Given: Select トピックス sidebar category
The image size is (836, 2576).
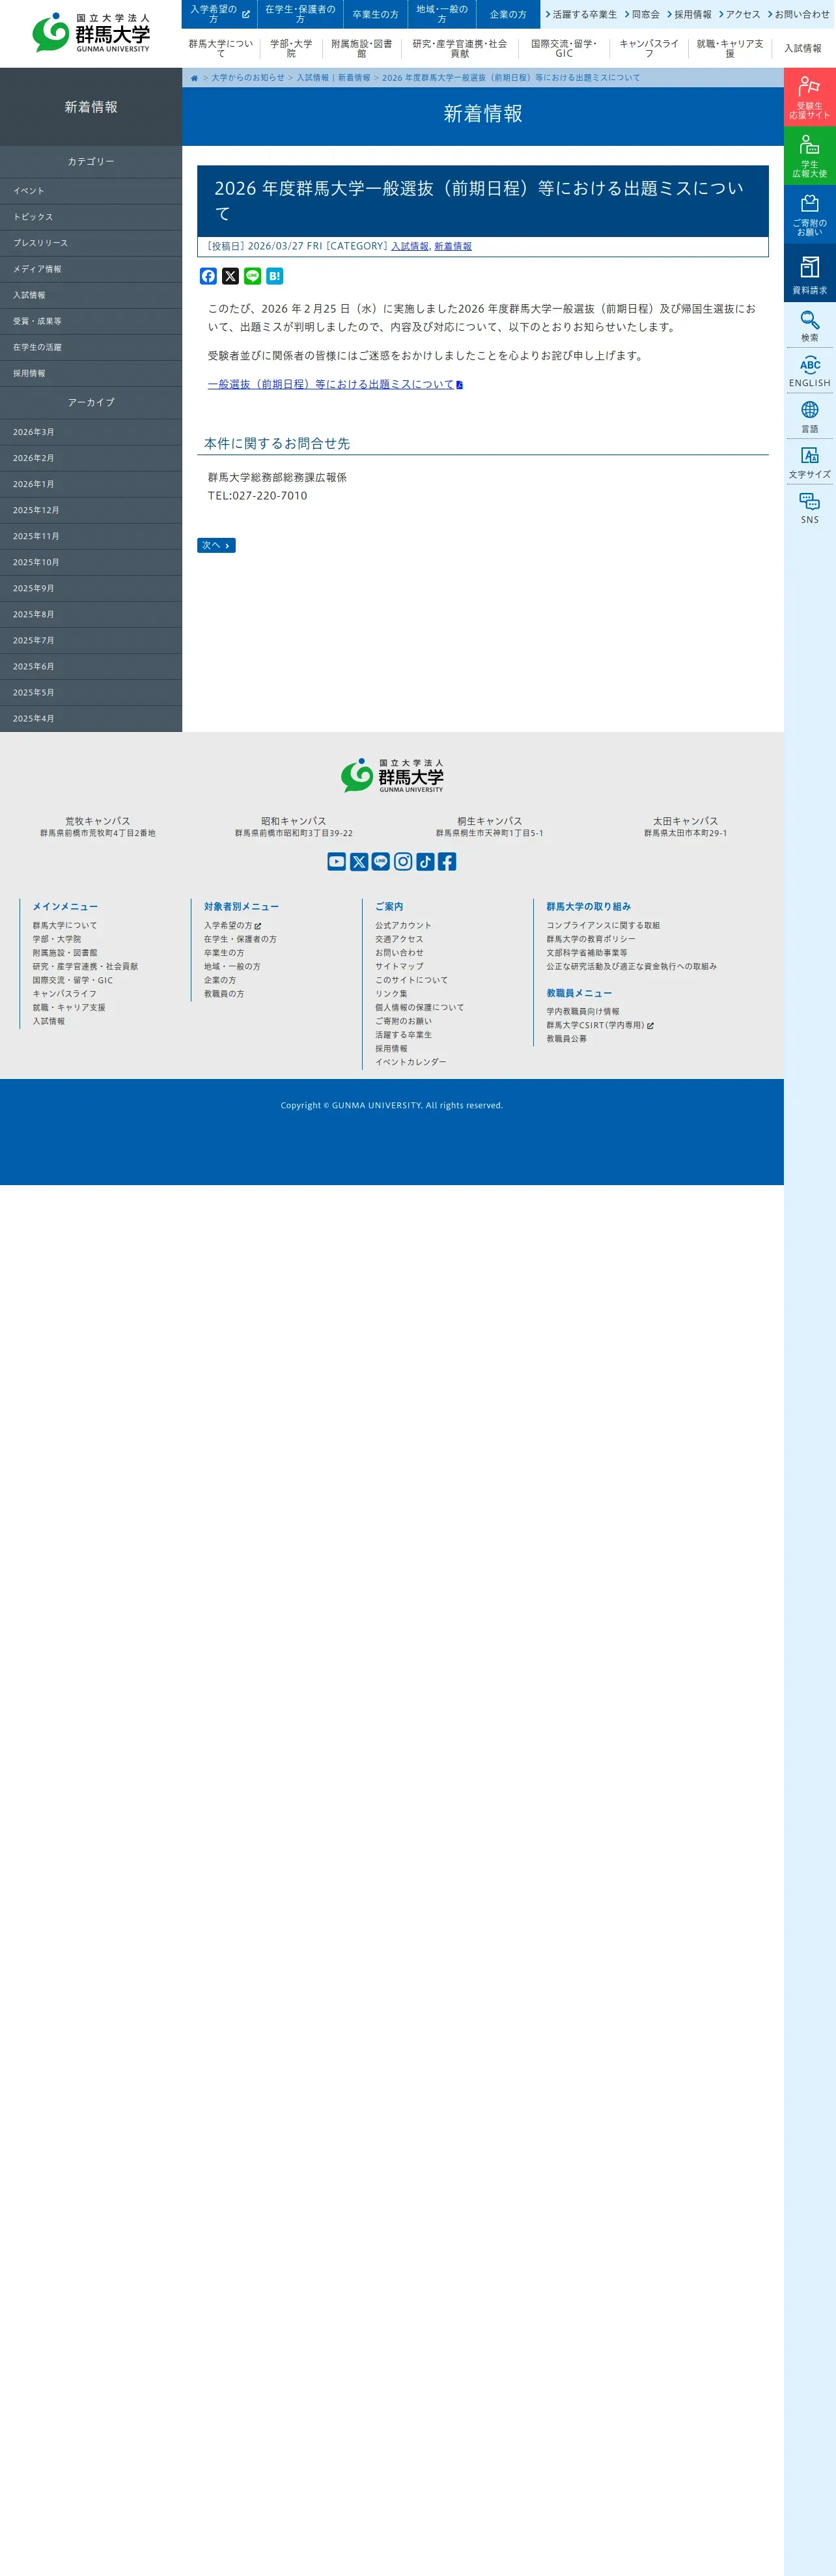Looking at the screenshot, I should point(91,217).
